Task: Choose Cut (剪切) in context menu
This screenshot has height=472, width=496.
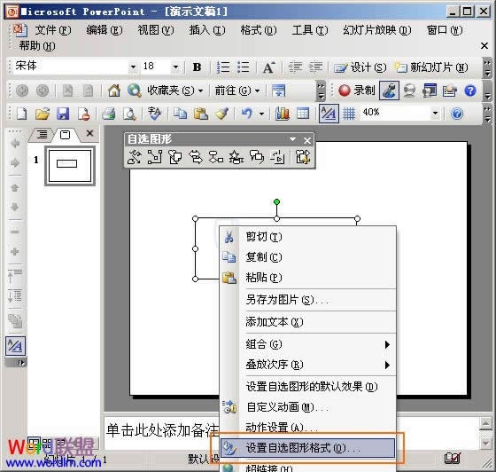Action: (x=308, y=237)
